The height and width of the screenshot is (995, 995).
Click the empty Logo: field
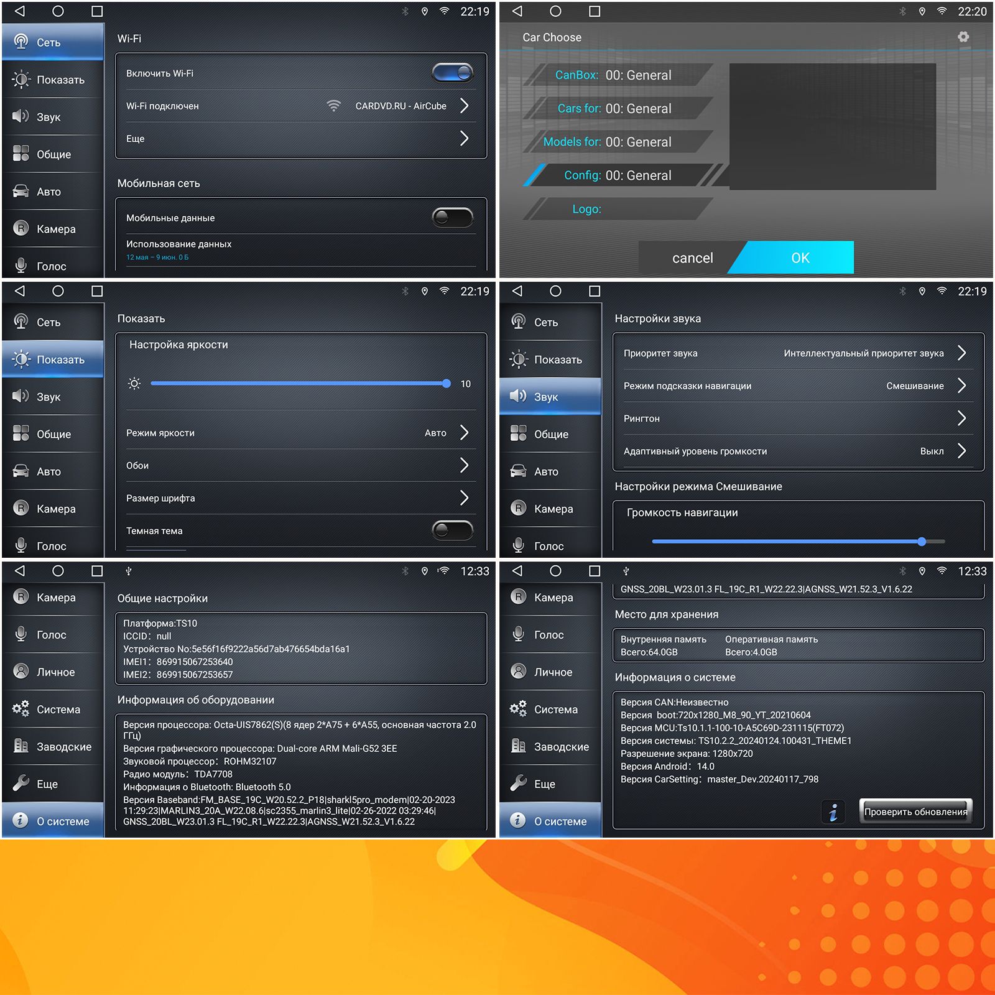618,209
